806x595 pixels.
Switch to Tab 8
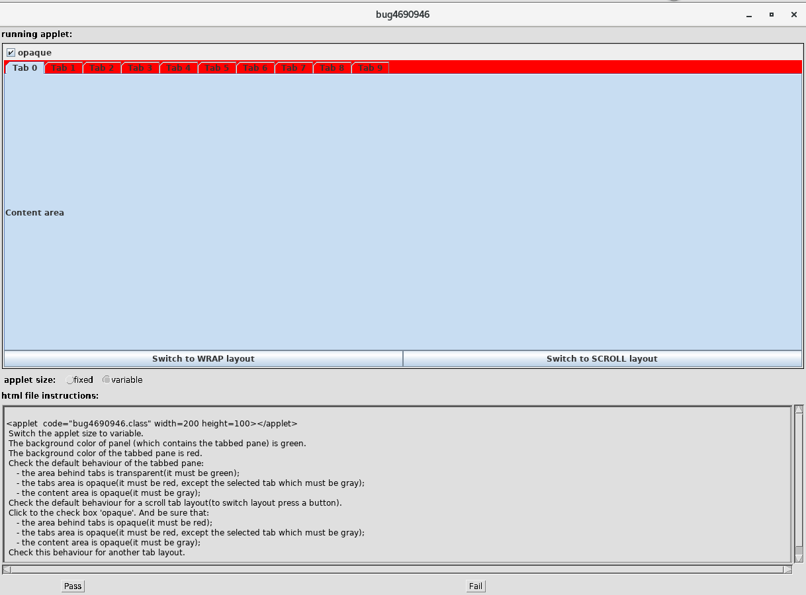coord(332,68)
